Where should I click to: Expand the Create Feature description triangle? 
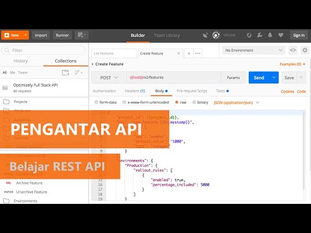click(x=93, y=64)
